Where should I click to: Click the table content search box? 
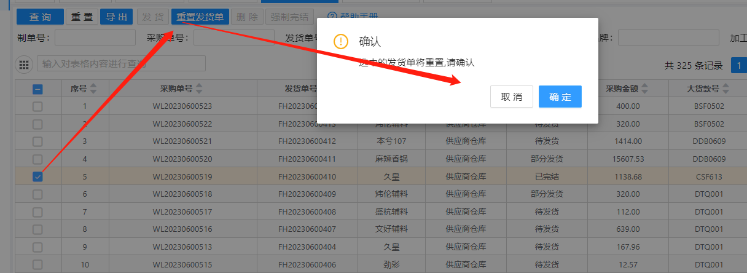coord(121,63)
